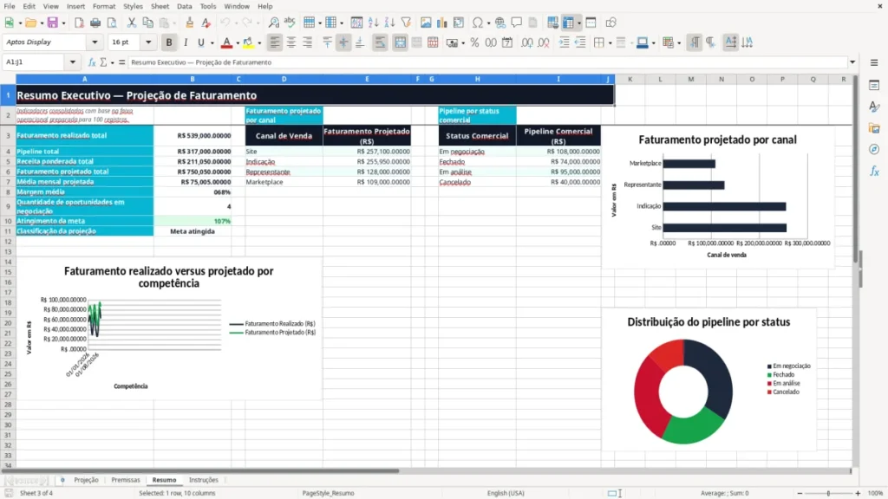The width and height of the screenshot is (888, 499).
Task: Click the AutoFilter funnel icon
Action: [x=406, y=23]
